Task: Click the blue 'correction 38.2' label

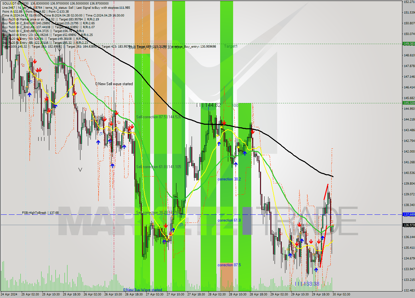Action: (229, 179)
